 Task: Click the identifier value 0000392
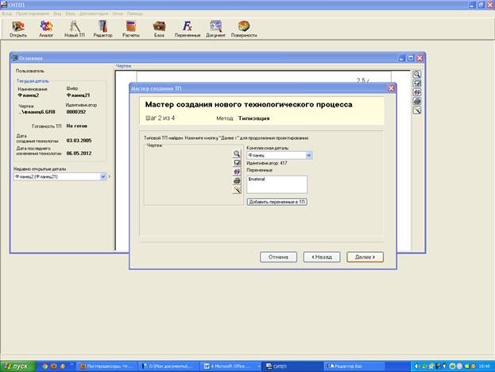(76, 112)
